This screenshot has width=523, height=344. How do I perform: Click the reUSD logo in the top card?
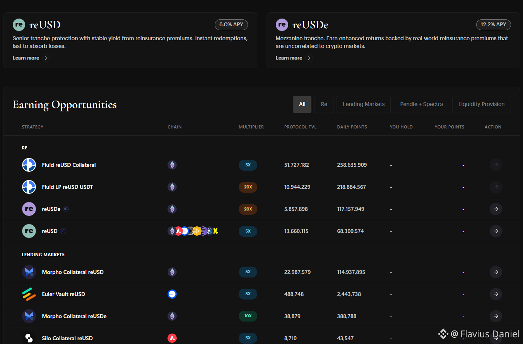coord(19,25)
